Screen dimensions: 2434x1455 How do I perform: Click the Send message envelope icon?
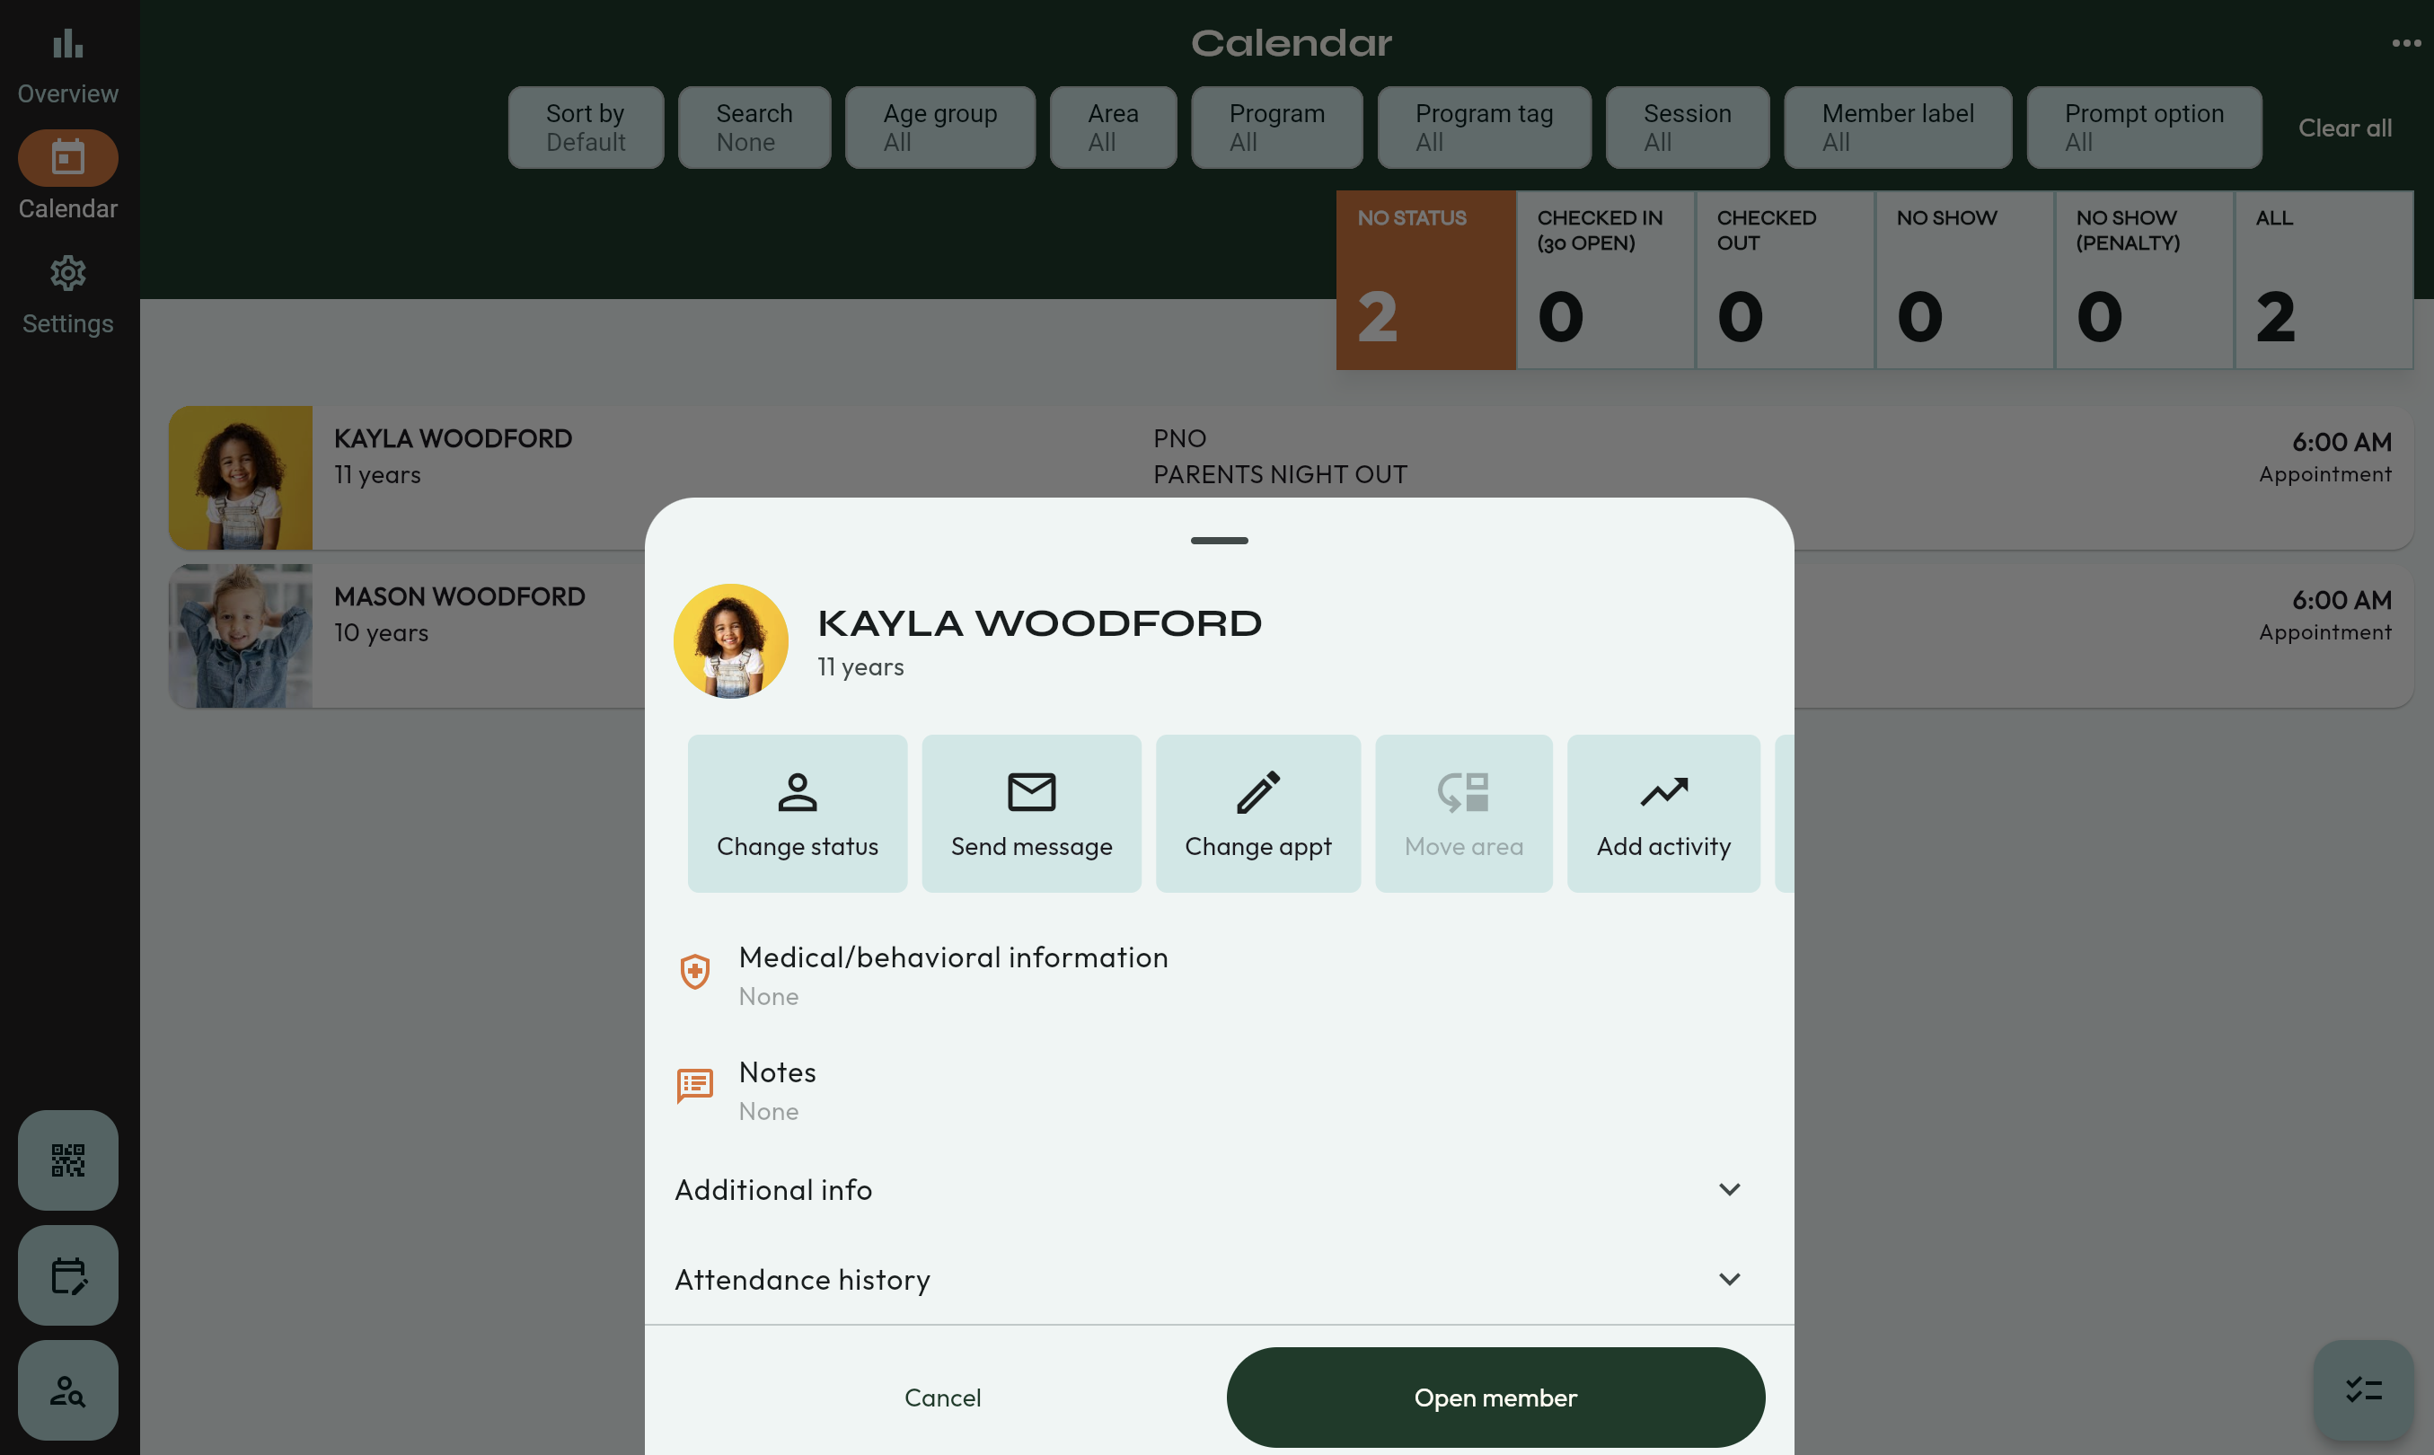coord(1031,792)
